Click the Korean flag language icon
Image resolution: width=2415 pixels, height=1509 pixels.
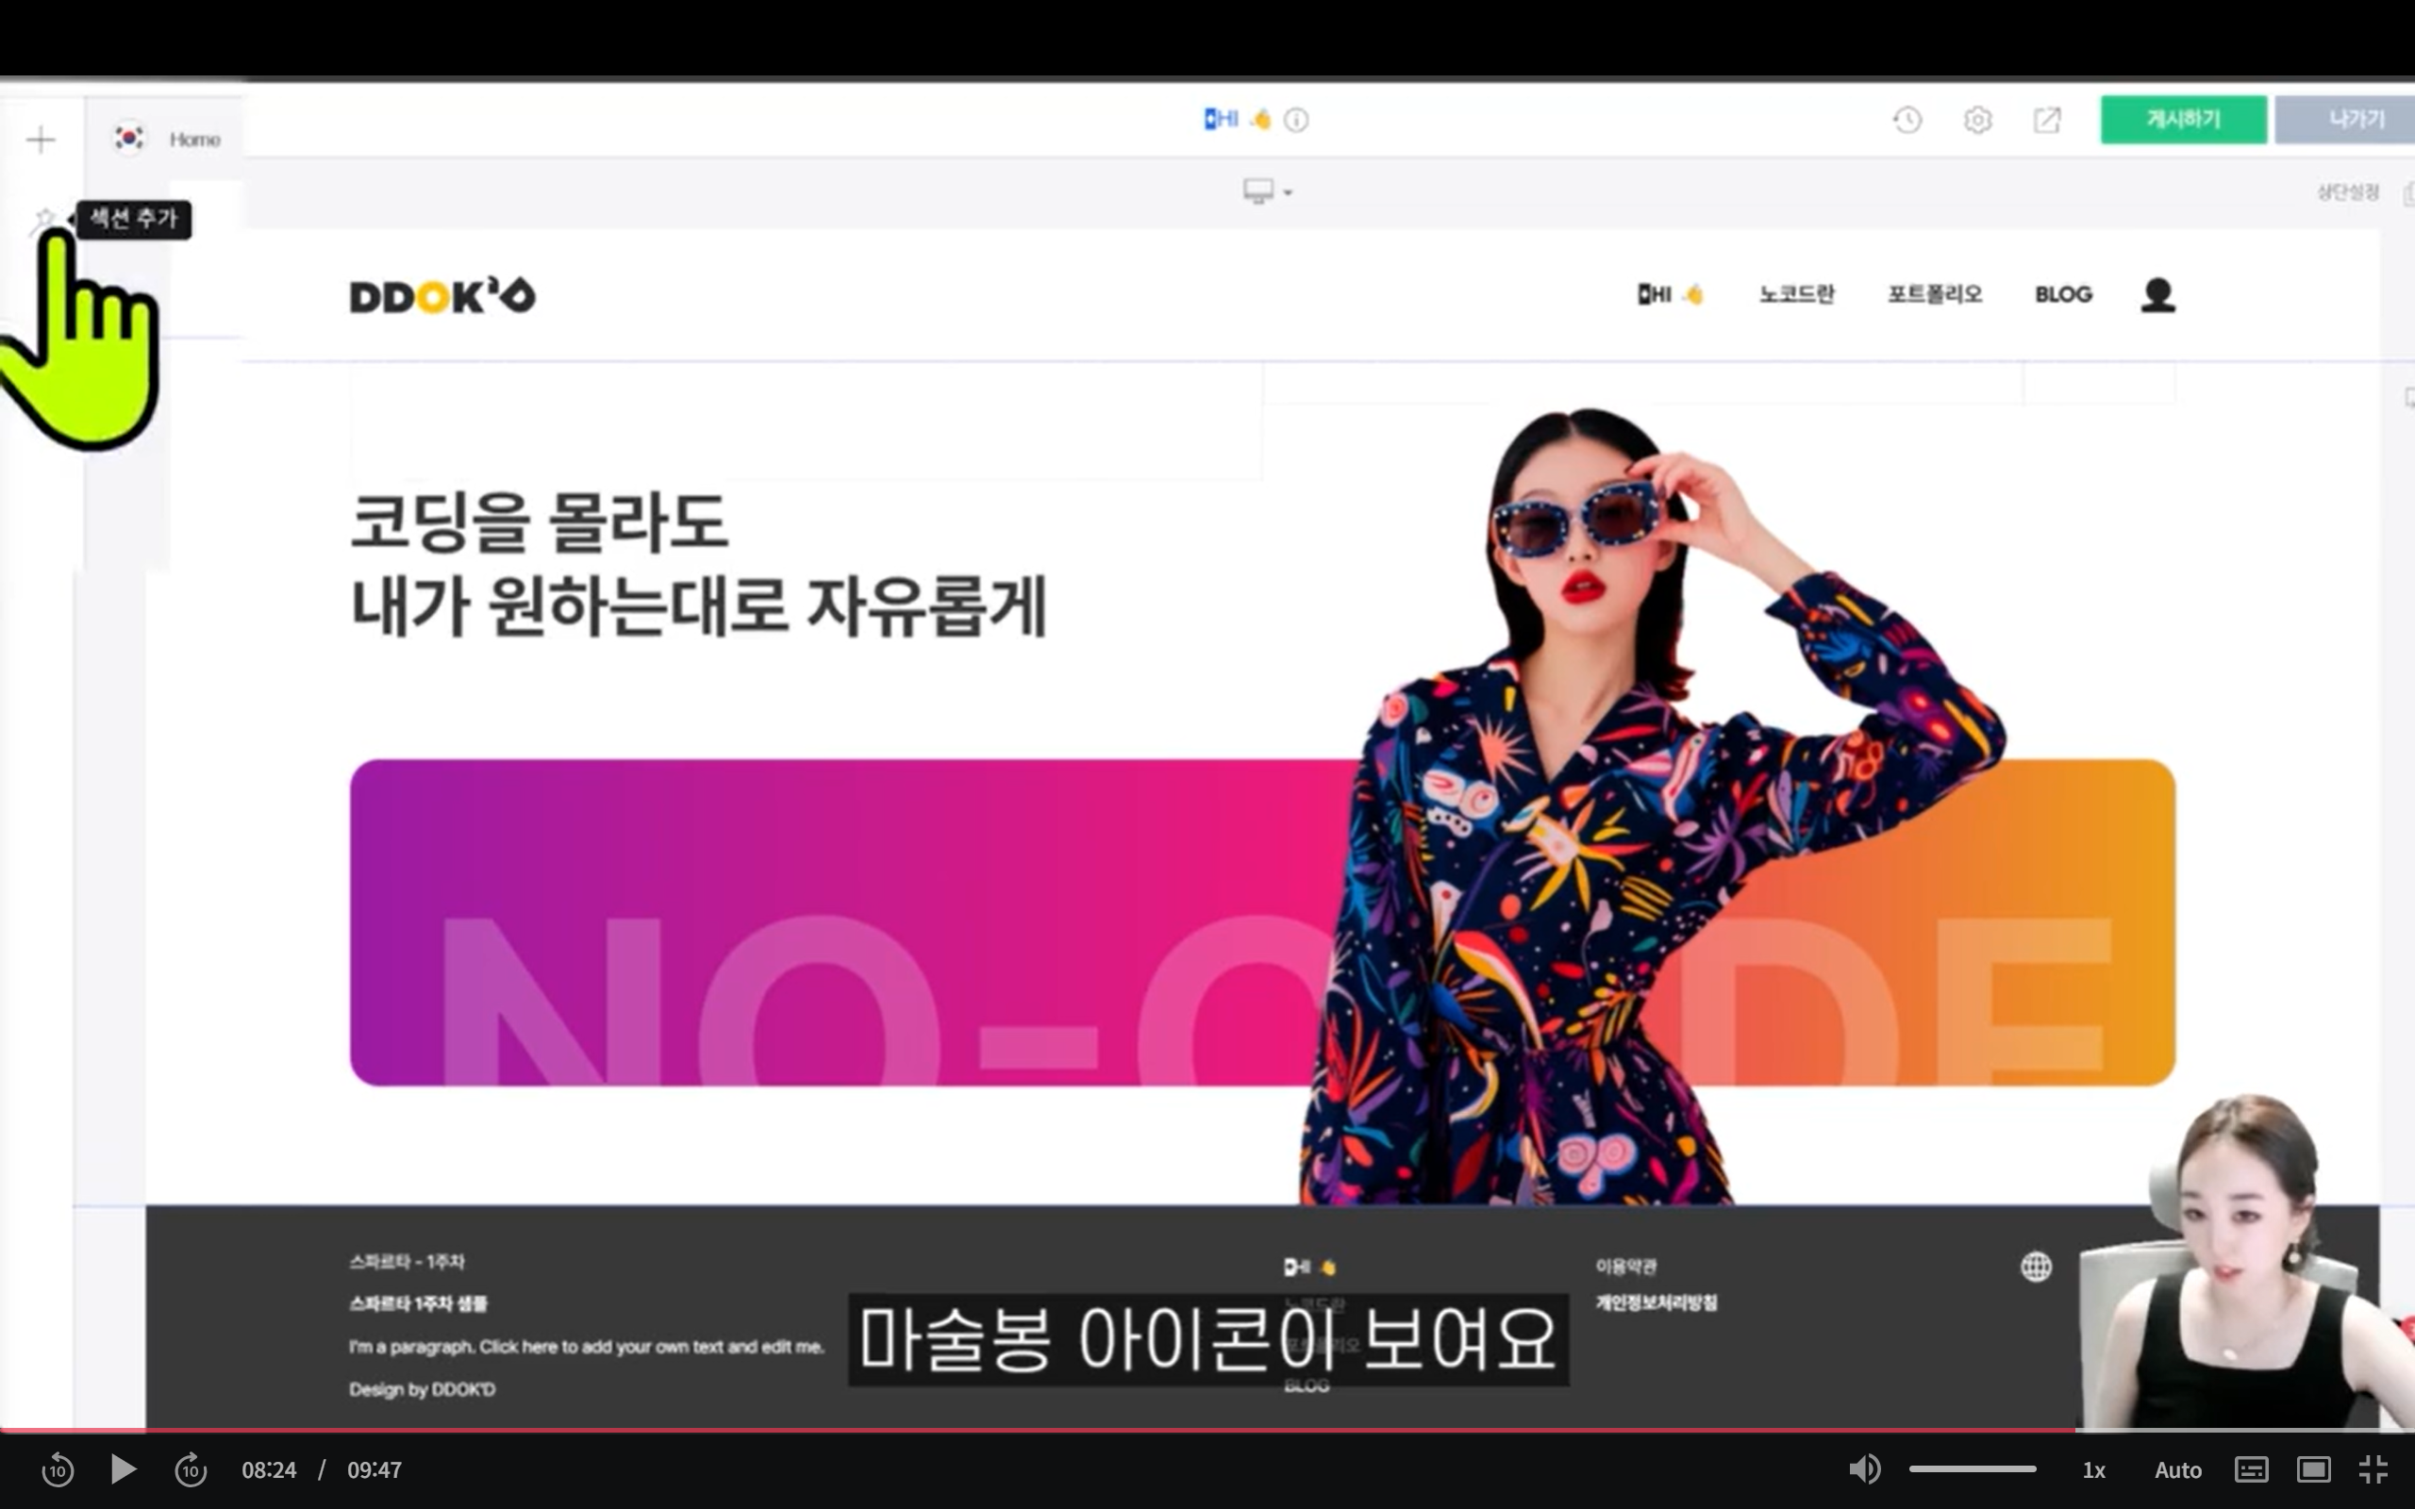click(x=128, y=138)
